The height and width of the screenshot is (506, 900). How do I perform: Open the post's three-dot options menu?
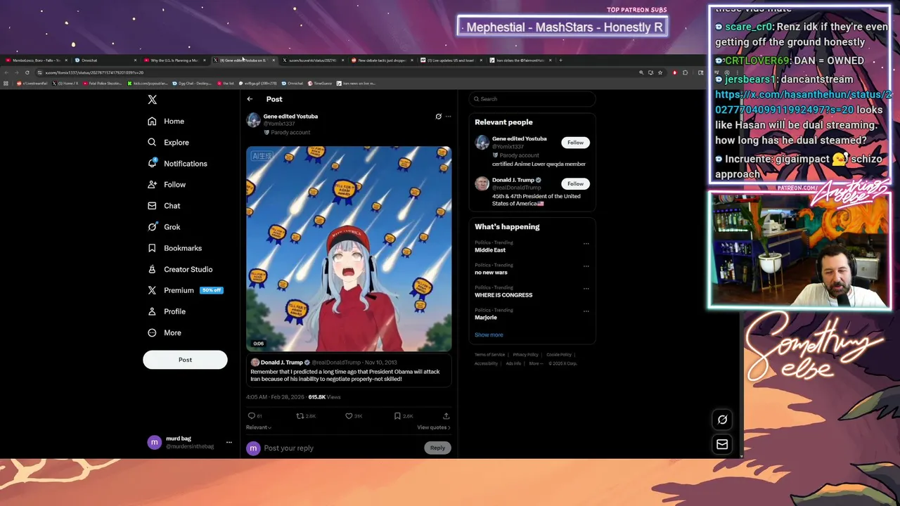pos(449,117)
